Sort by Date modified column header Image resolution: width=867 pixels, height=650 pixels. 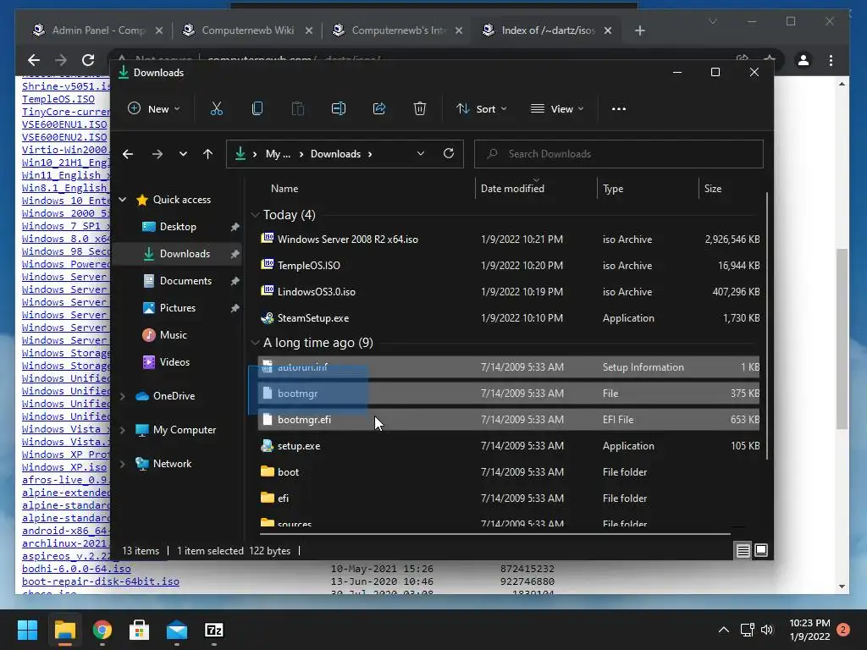(x=512, y=189)
